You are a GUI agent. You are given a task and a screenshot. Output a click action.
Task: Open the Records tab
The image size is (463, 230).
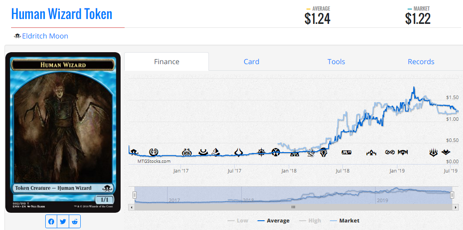point(421,61)
